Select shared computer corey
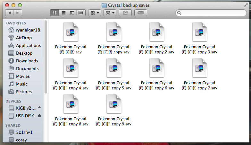 18,140
